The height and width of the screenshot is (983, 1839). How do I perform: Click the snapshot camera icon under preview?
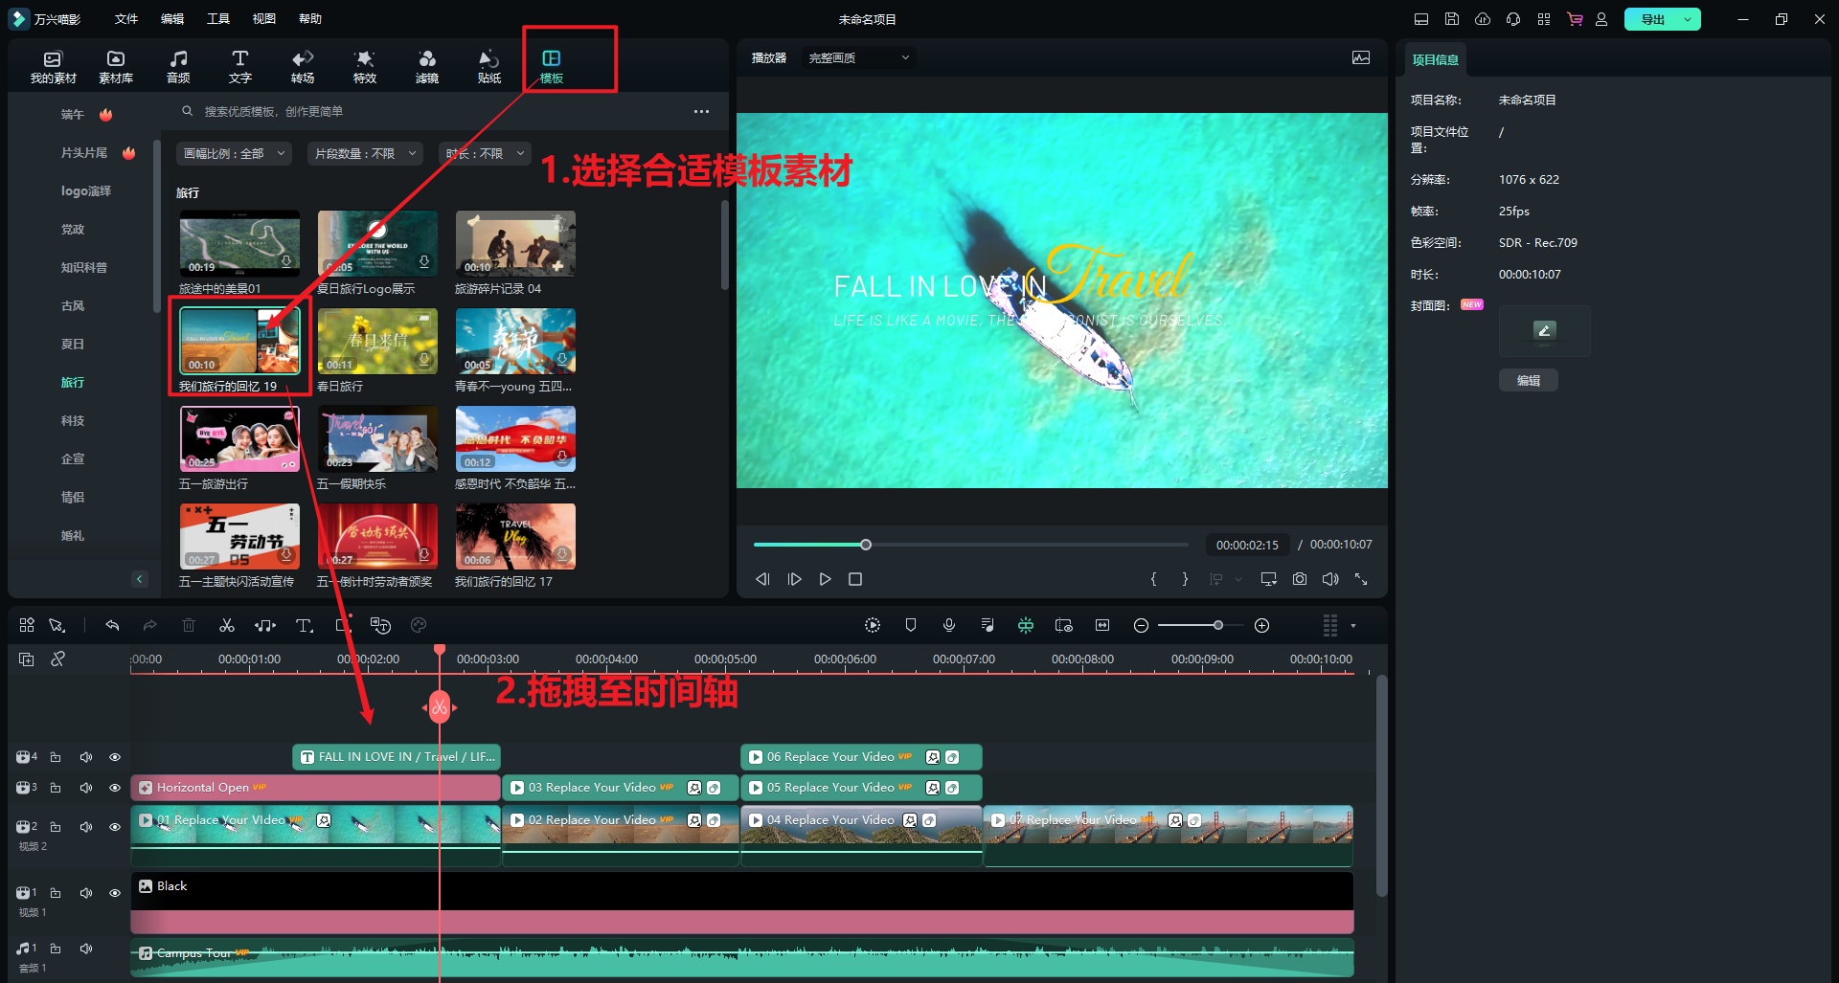1299,579
